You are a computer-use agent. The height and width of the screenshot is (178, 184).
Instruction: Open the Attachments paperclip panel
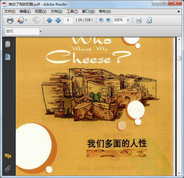pyautogui.click(x=8, y=169)
